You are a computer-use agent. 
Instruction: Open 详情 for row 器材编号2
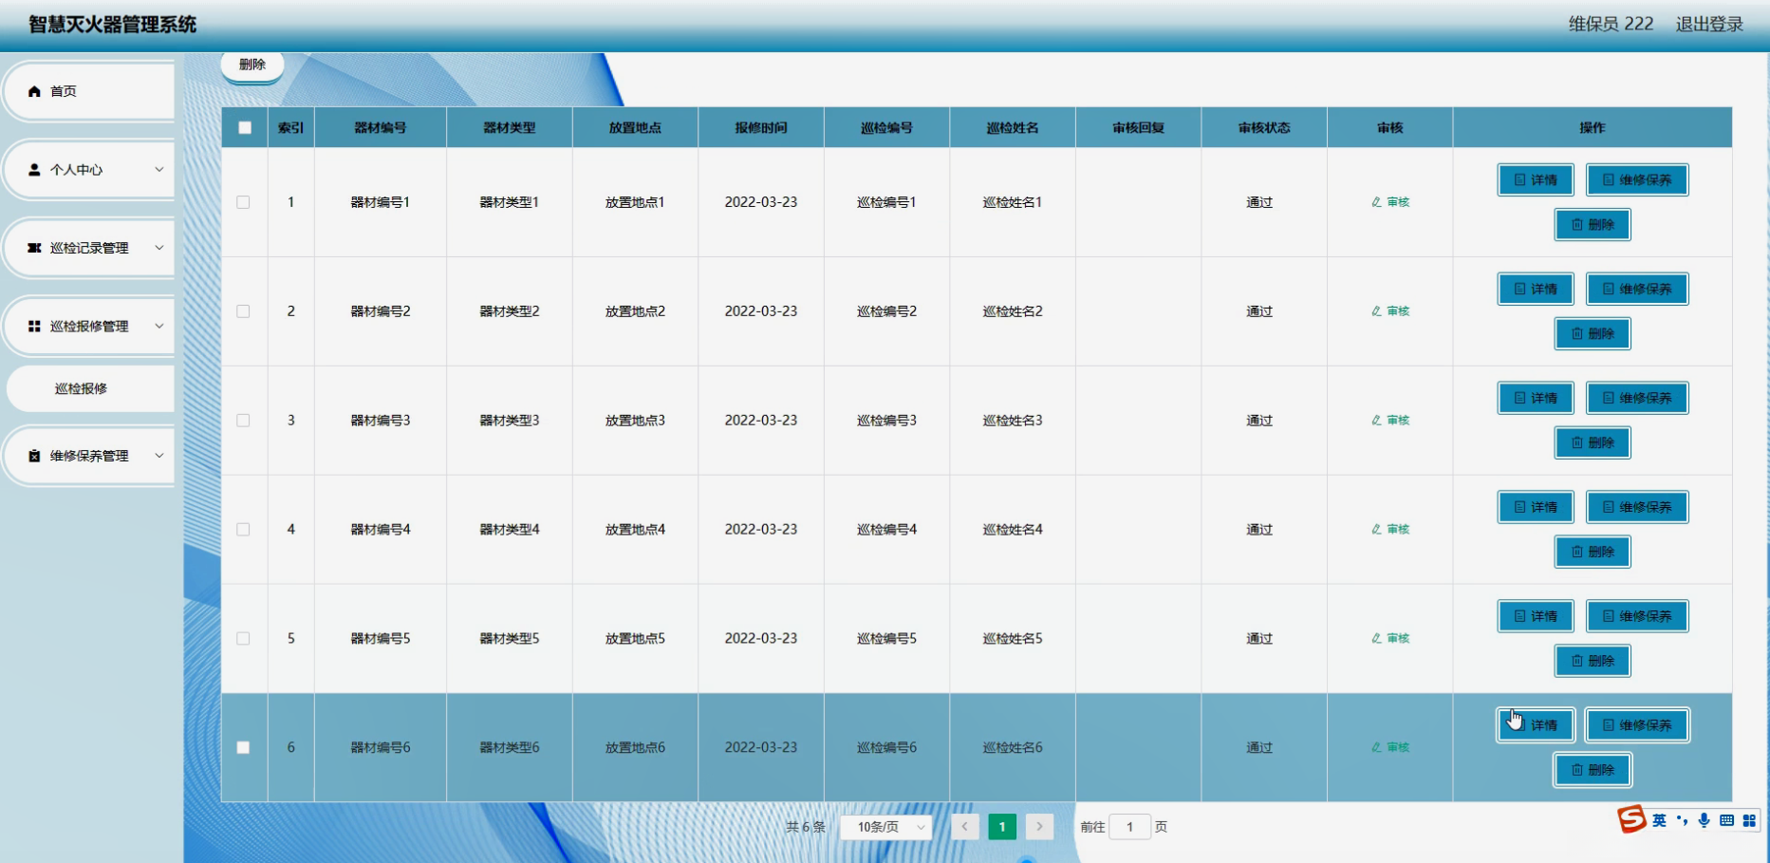(x=1536, y=290)
